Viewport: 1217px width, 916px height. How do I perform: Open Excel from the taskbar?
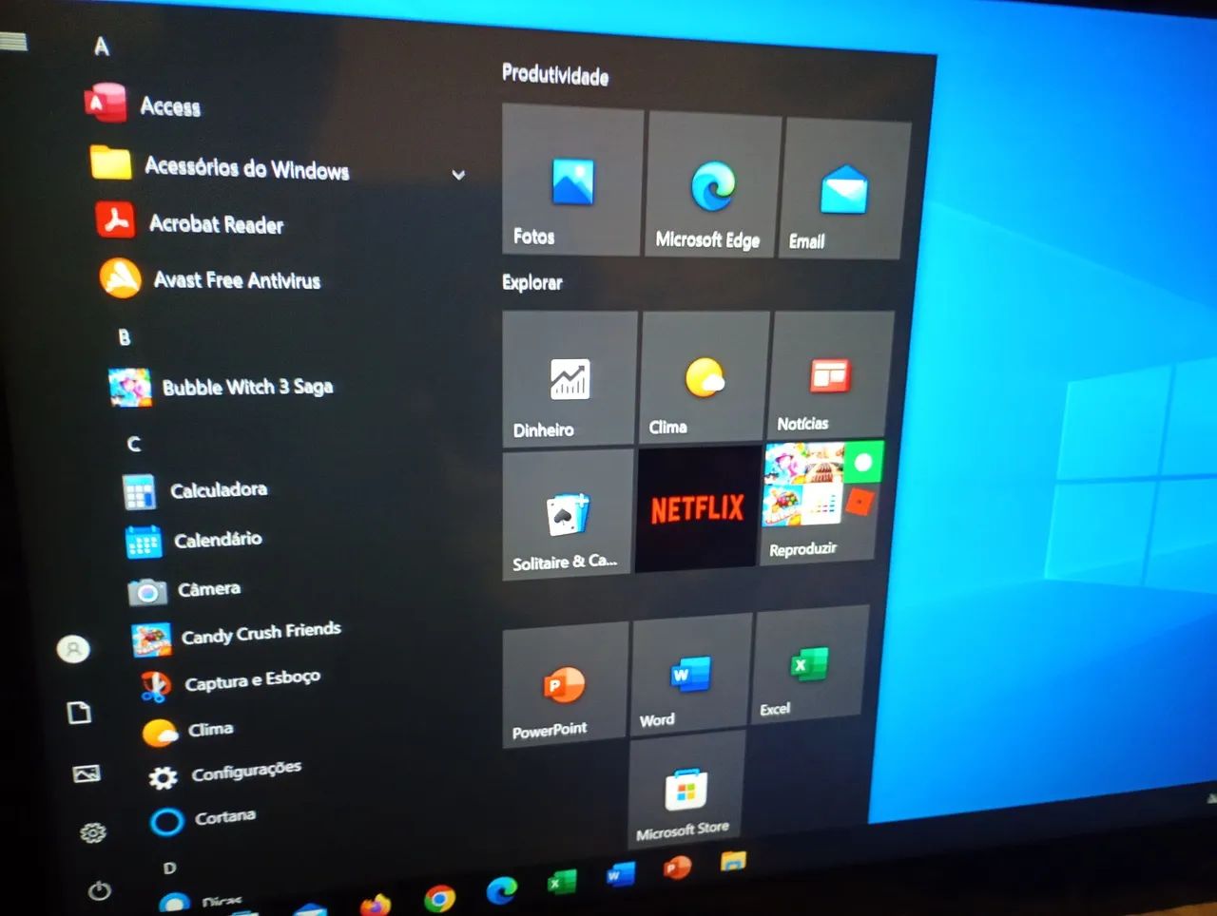tap(561, 883)
